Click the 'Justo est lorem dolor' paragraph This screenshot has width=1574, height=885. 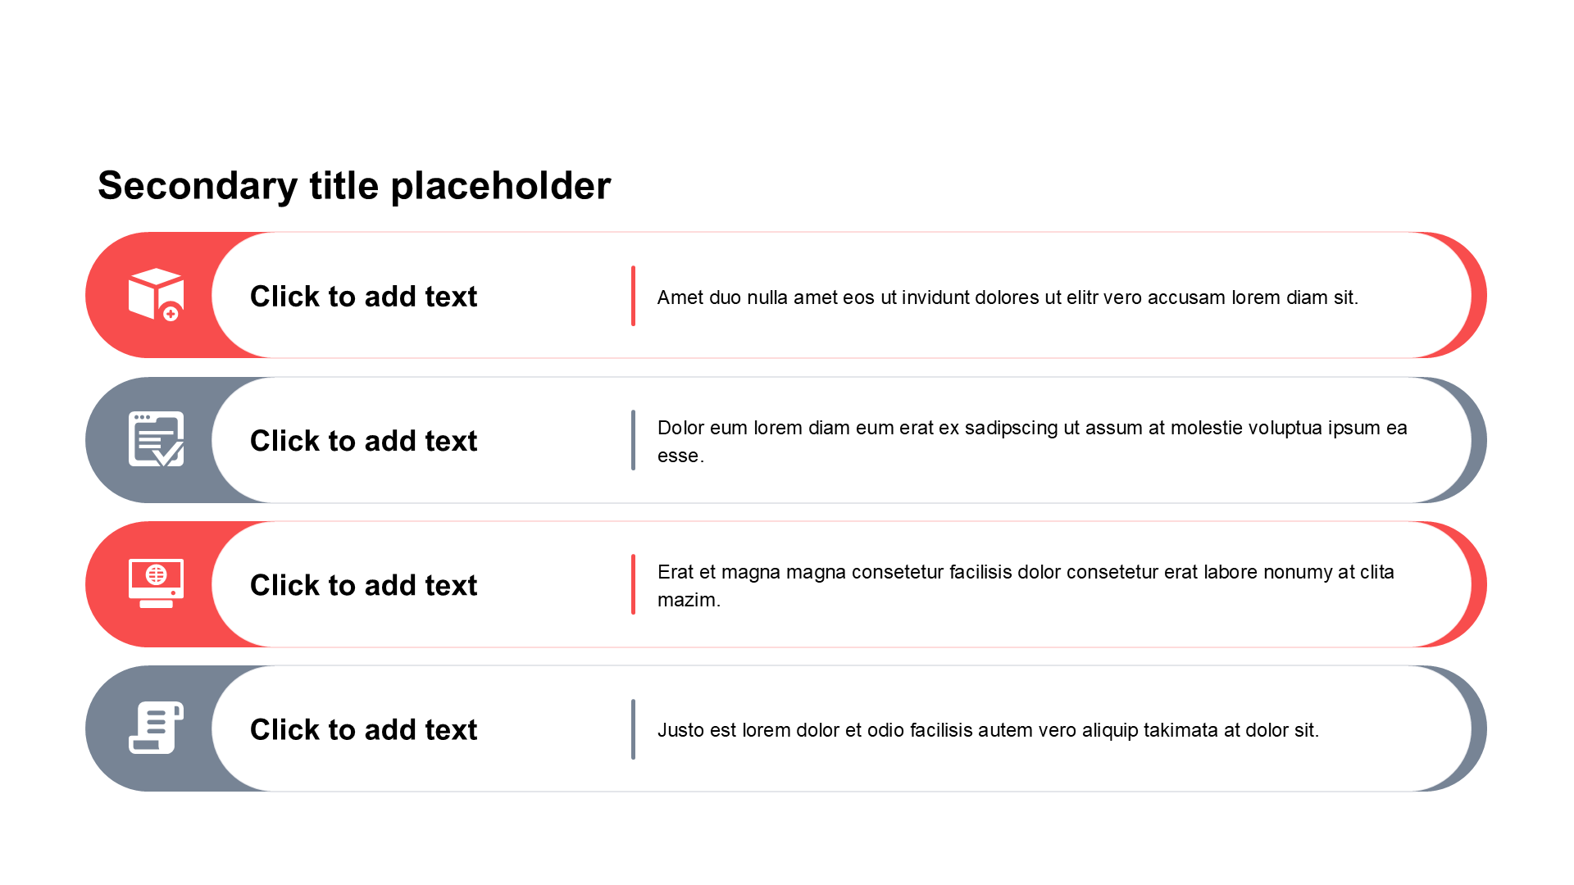tap(988, 730)
